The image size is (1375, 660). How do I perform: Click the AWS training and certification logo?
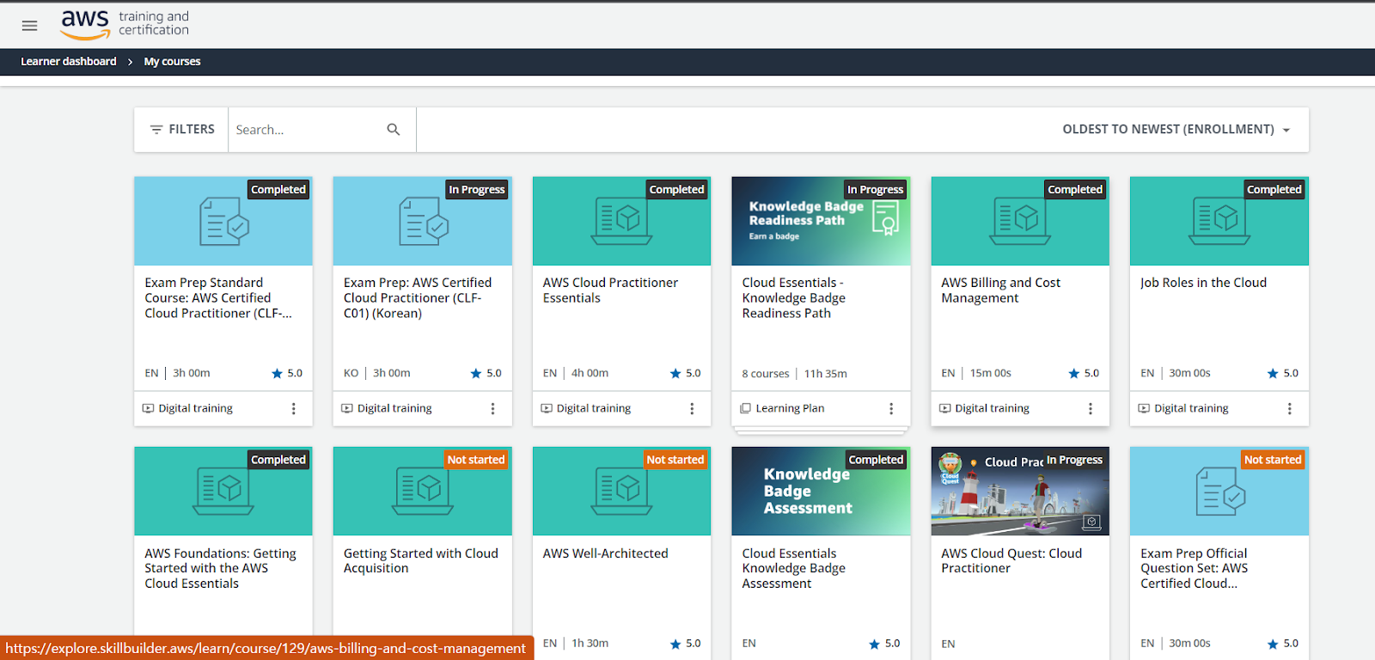point(125,24)
